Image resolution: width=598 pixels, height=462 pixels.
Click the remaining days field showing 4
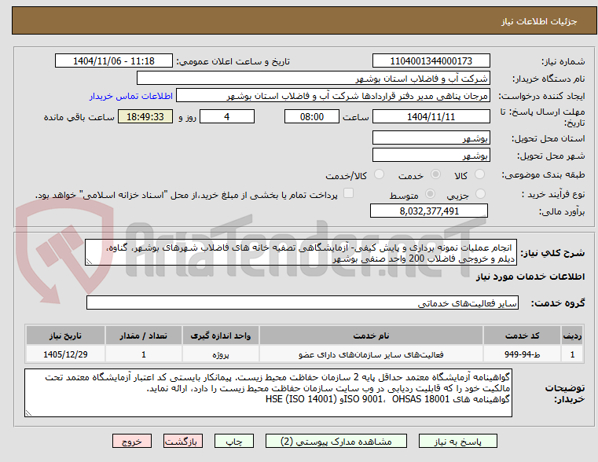227,116
